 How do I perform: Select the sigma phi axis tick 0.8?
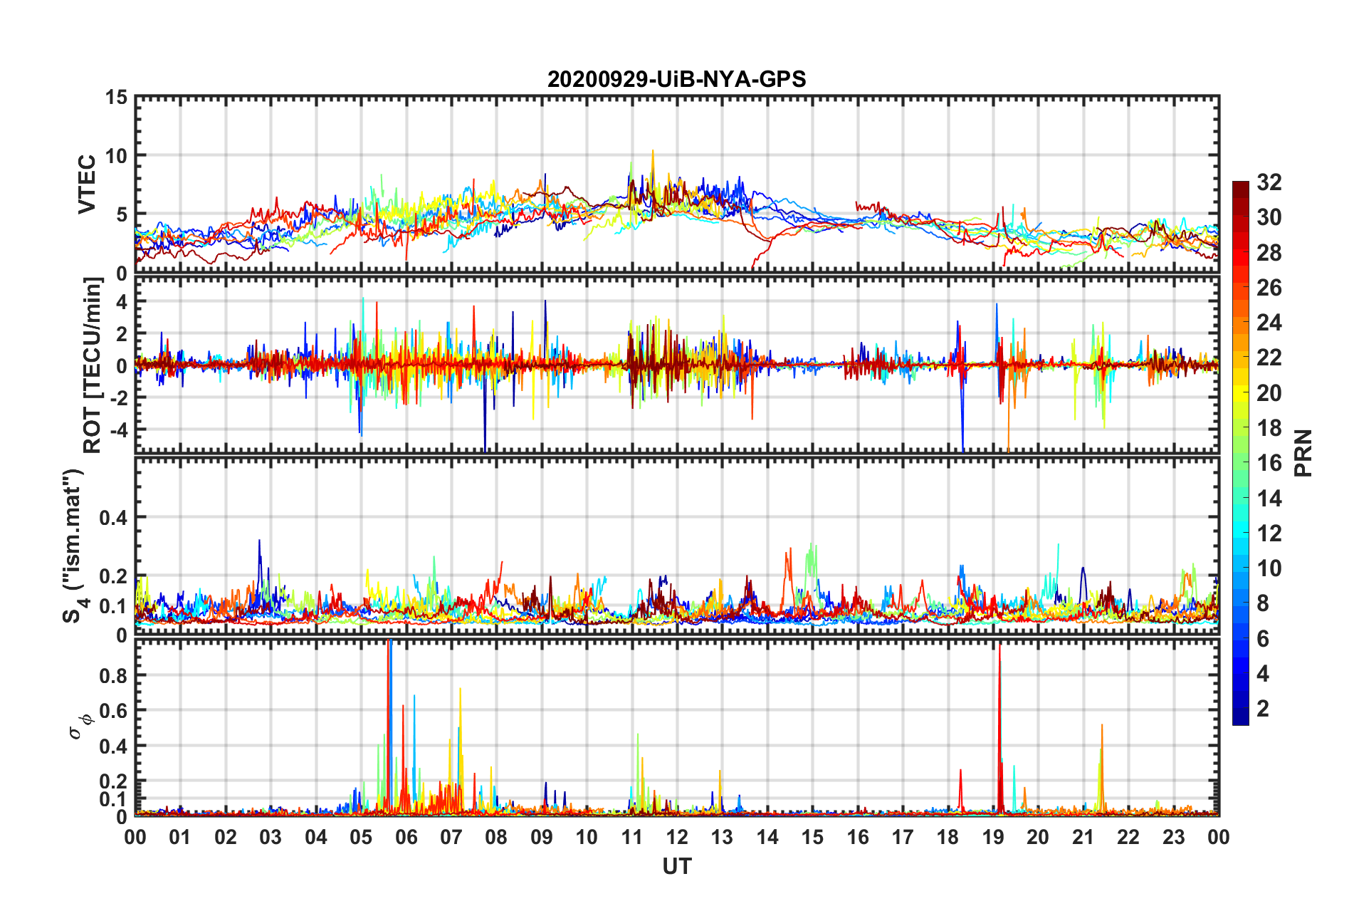click(113, 675)
